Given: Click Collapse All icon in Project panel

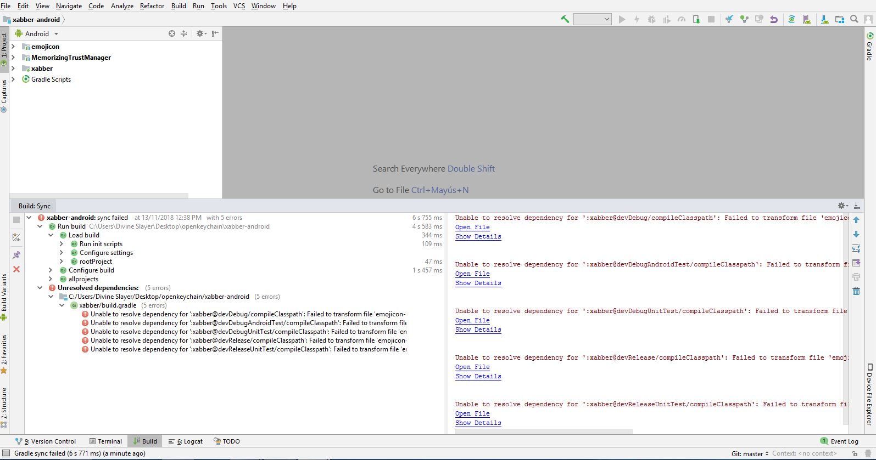Looking at the screenshot, I should tap(184, 33).
